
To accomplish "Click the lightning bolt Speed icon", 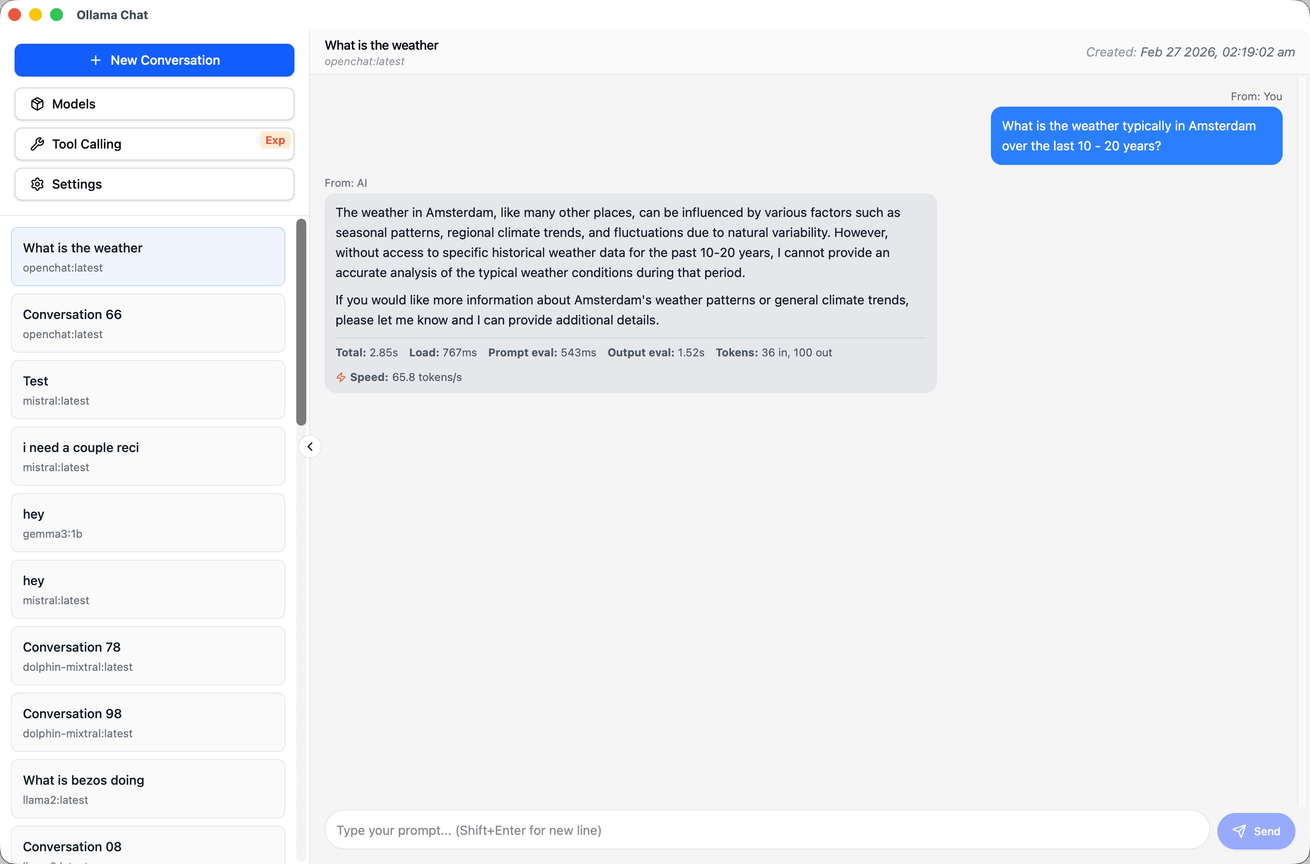I will pyautogui.click(x=340, y=377).
